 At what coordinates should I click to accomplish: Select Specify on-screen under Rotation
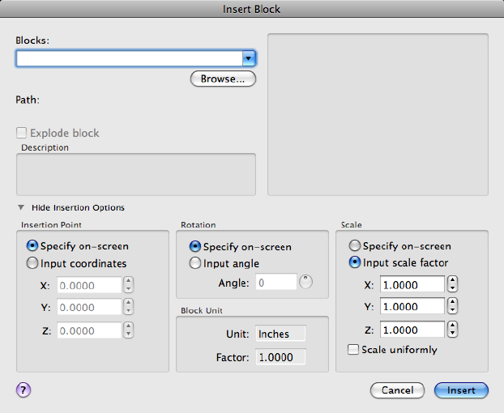pos(194,247)
